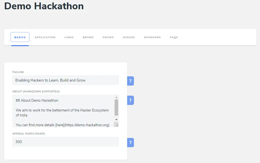Select the Basics tab
Screen dimensions: 260x163
click(x=20, y=37)
